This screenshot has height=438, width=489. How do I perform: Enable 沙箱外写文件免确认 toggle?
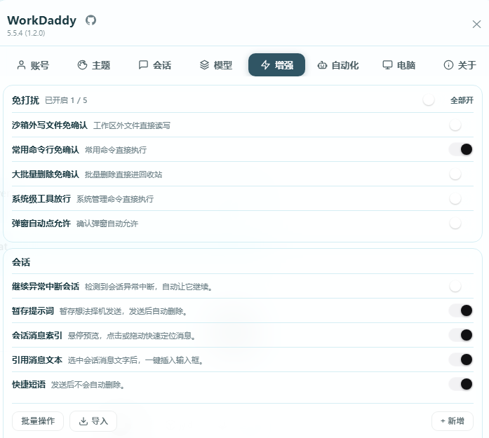pos(461,125)
